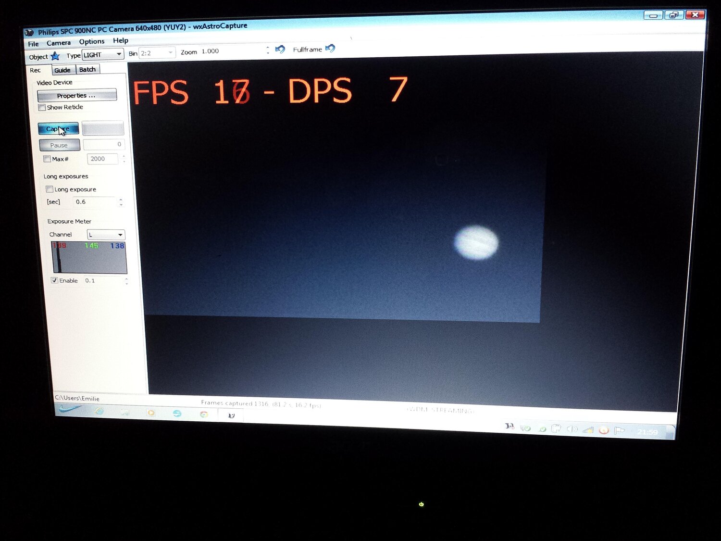Open the Type dropdown showing LIGHT
Viewport: 721px width, 541px height.
[x=102, y=54]
